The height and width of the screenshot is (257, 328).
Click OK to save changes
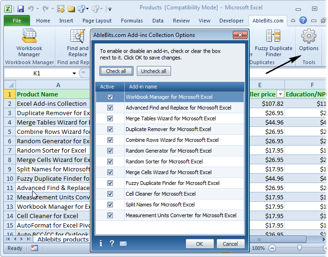[x=200, y=244]
